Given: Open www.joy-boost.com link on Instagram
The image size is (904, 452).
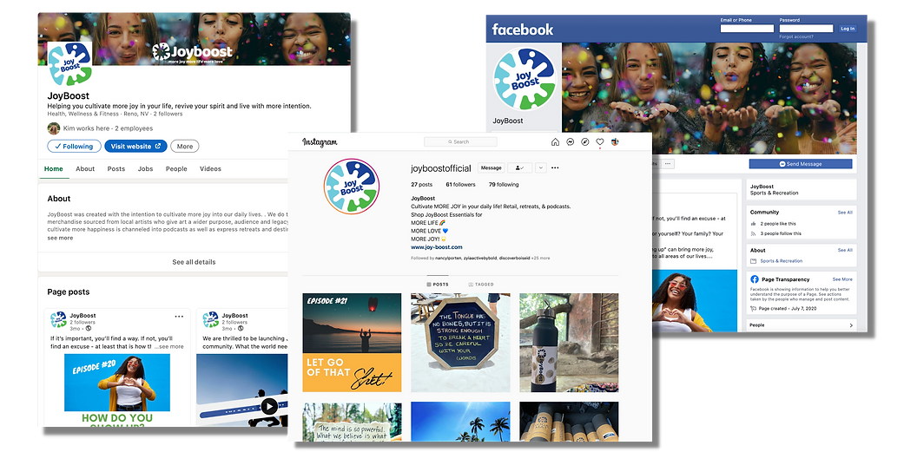Looking at the screenshot, I should 437,247.
